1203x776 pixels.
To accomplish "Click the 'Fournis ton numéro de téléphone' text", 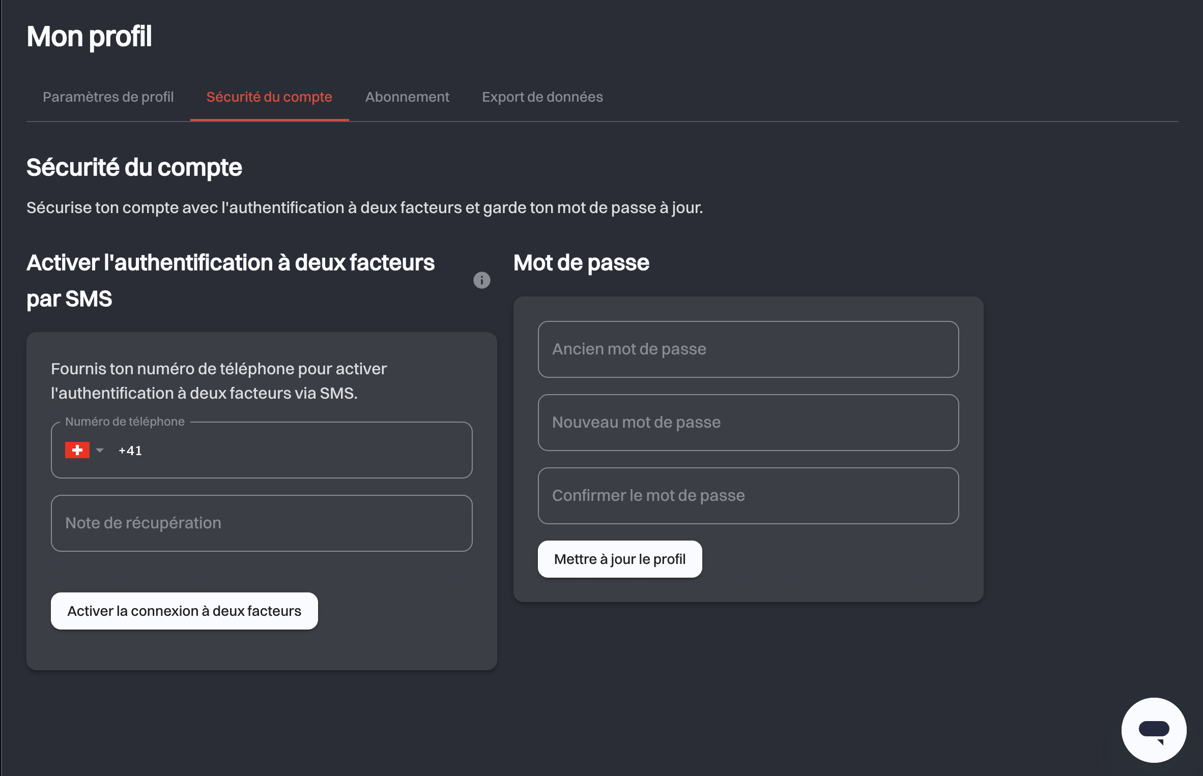I will point(219,381).
